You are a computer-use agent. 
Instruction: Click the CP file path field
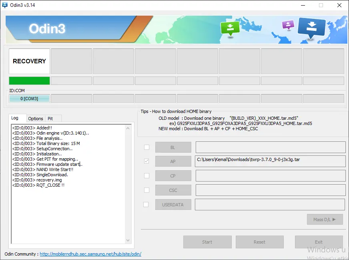click(271, 175)
